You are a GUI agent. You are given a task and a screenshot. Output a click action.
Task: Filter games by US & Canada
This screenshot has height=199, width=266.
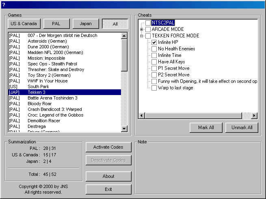click(x=24, y=24)
